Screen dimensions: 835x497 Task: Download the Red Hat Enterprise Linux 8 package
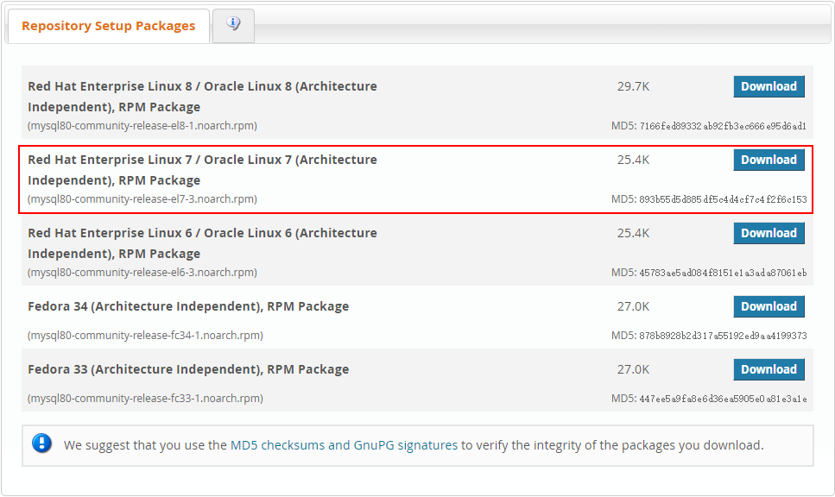click(769, 86)
